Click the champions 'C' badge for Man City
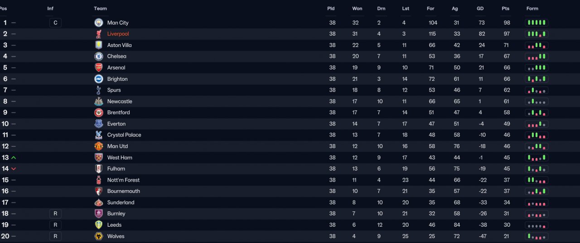This screenshot has width=580, height=243. (55, 23)
